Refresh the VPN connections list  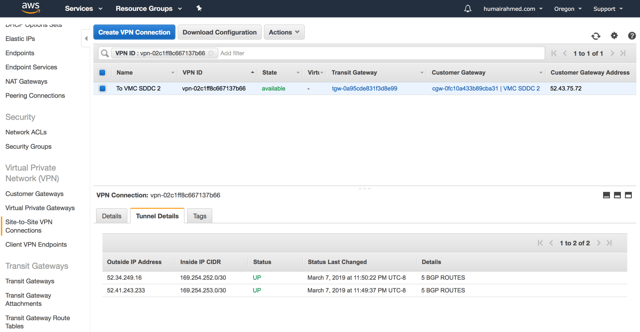[596, 36]
